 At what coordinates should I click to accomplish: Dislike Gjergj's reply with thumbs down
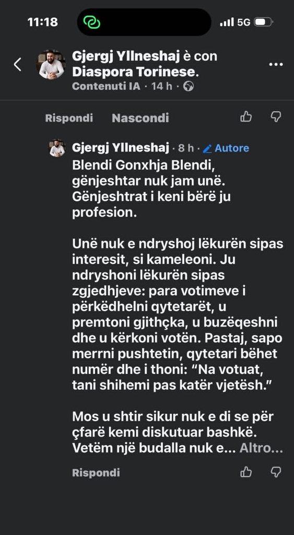(276, 472)
